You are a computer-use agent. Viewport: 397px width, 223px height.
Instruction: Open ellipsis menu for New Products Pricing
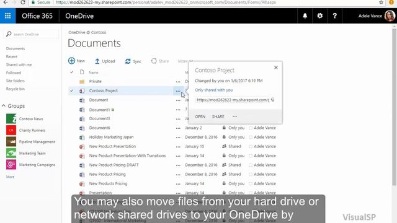[178, 184]
